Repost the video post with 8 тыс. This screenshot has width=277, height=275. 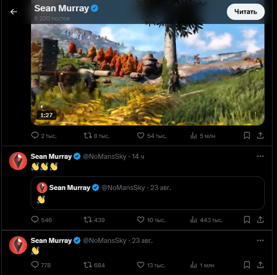[x=88, y=135]
